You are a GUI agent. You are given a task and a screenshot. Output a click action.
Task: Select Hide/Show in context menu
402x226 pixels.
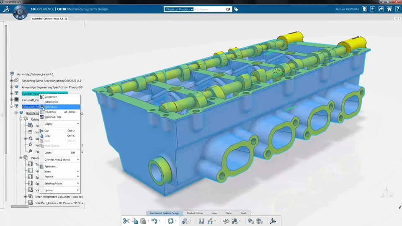coord(60,107)
